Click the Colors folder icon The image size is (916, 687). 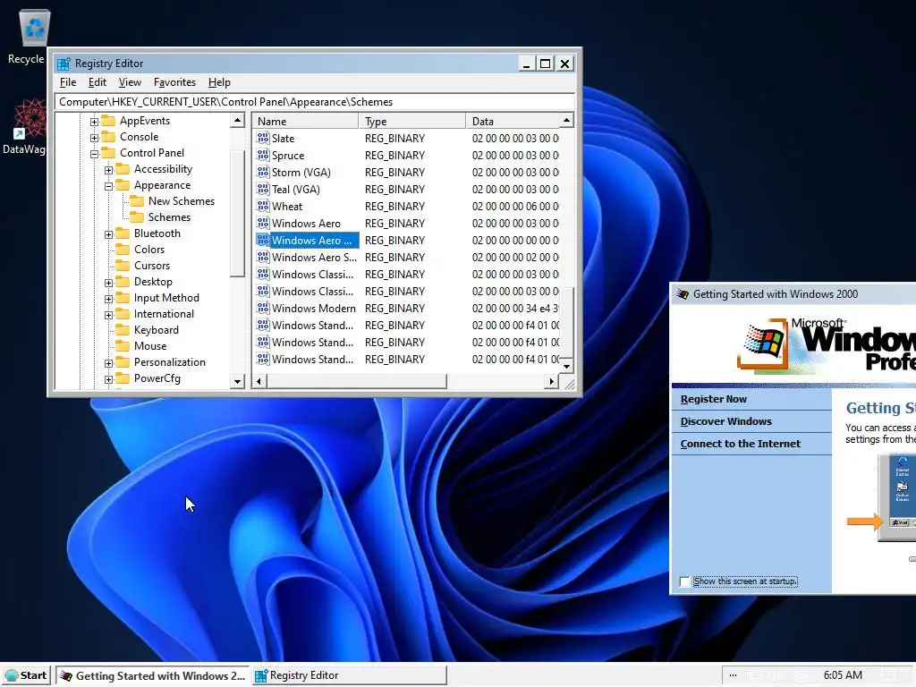[123, 250]
